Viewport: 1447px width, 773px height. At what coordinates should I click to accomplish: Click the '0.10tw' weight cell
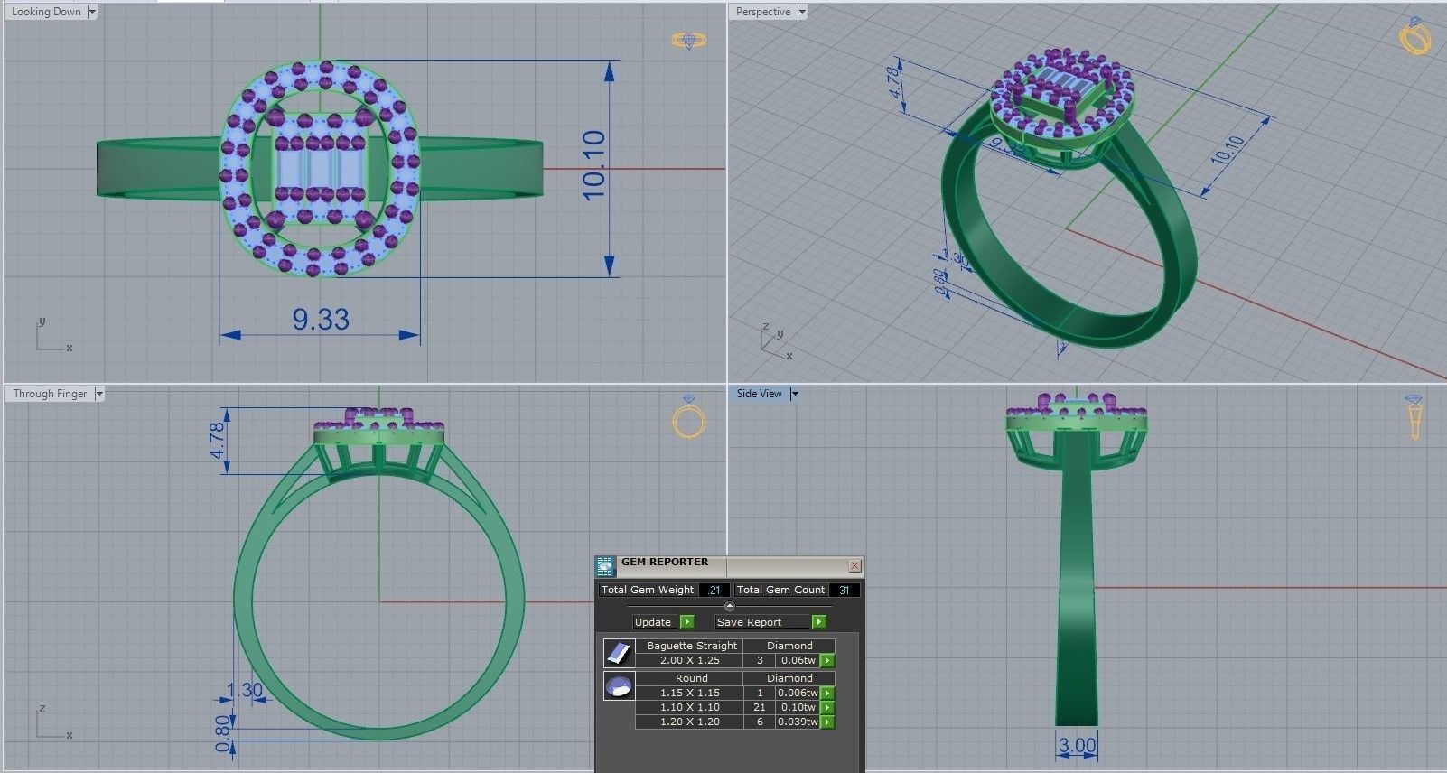point(798,708)
